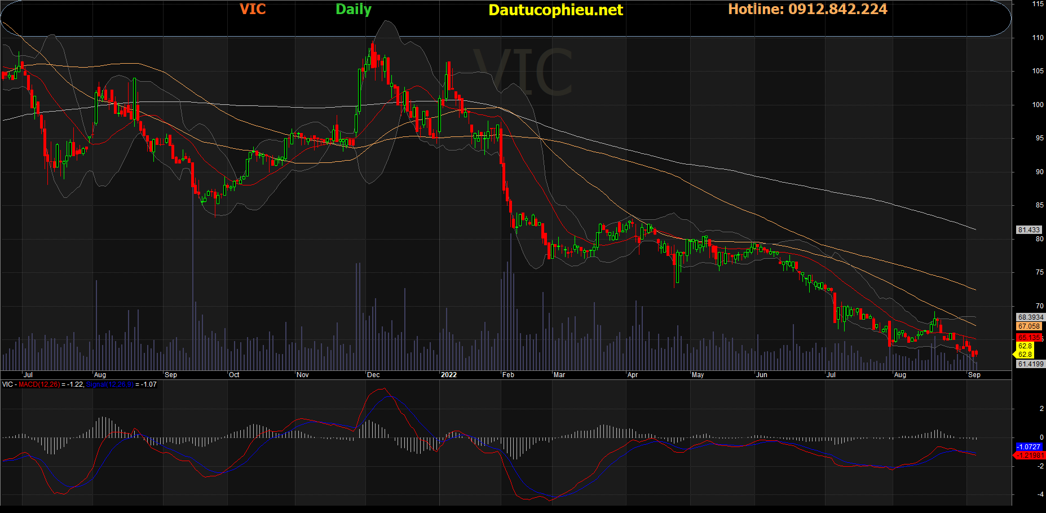The image size is (1046, 513).
Task: Click the red -1.21981 MACD value tag
Action: (x=1030, y=455)
